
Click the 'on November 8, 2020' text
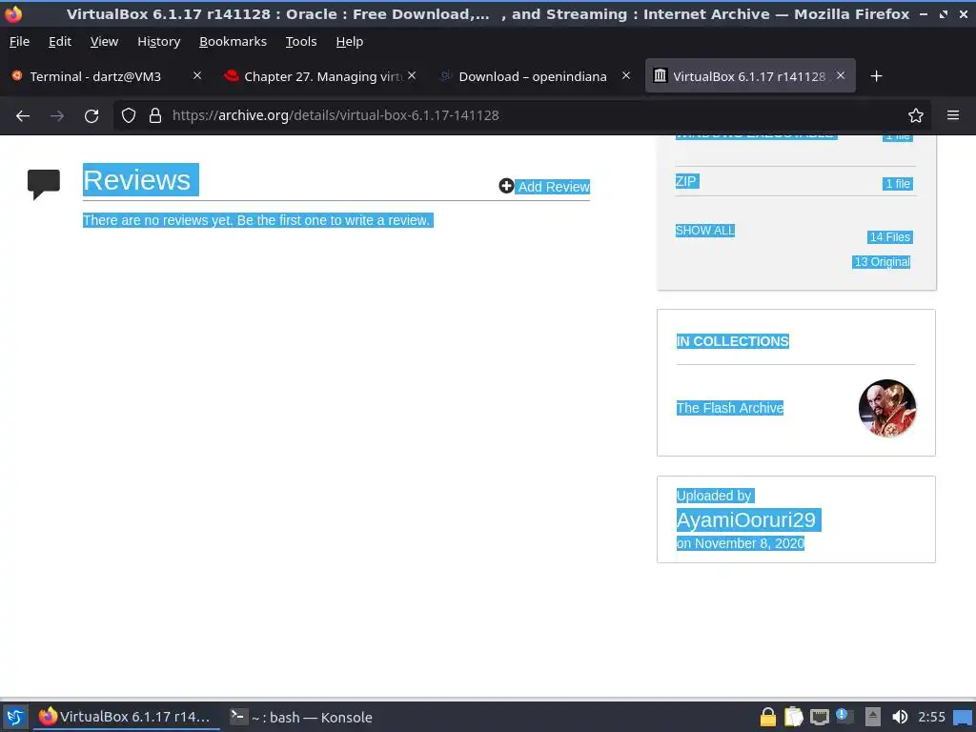[740, 543]
